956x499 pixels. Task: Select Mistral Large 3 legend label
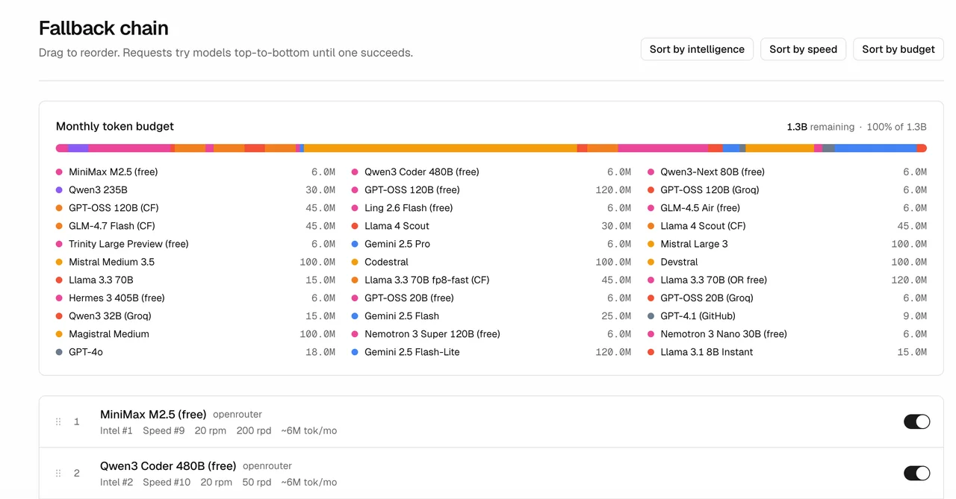tap(694, 244)
